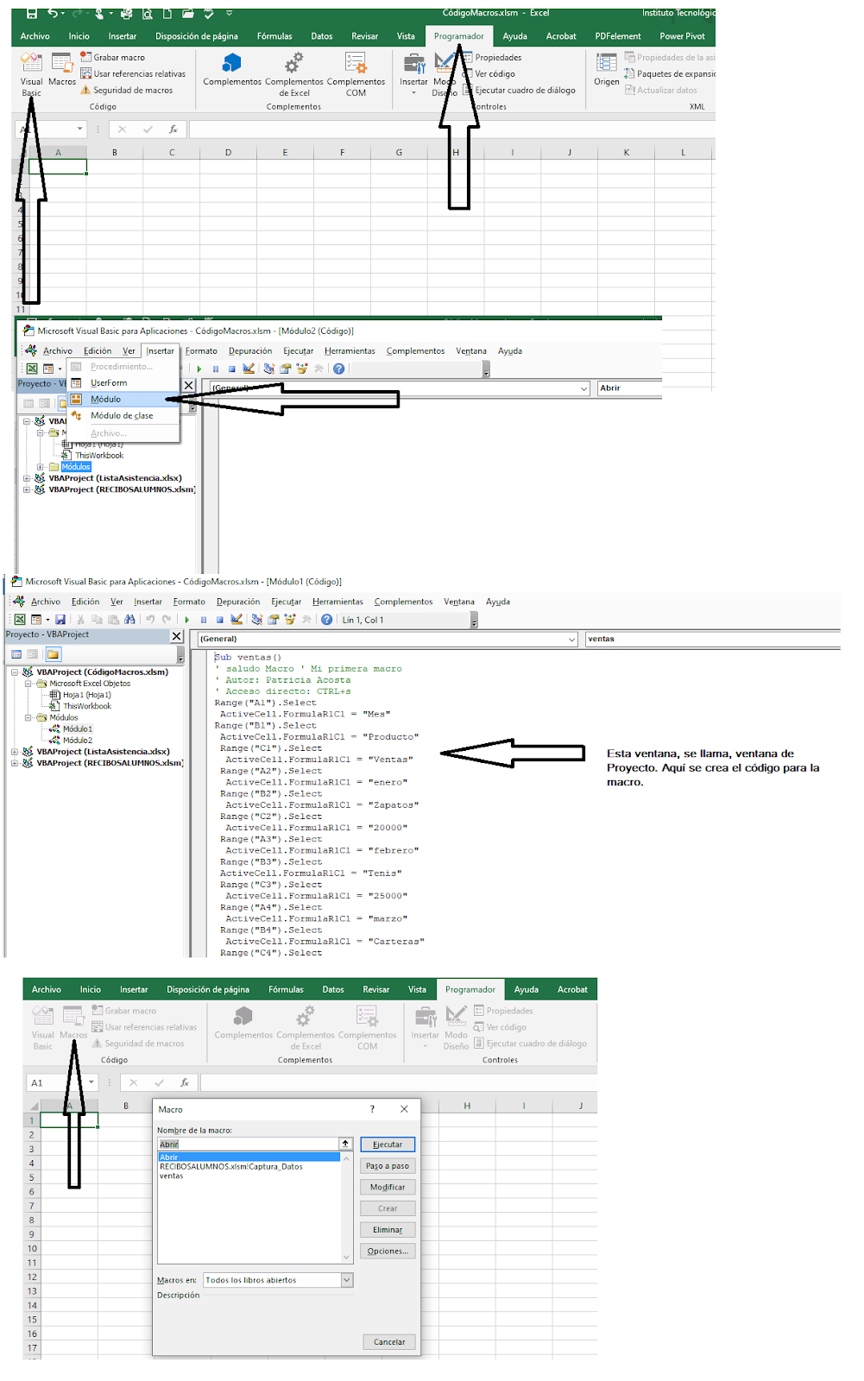
Task: Select Módulo de clase from the Insertar menu
Action: click(123, 416)
